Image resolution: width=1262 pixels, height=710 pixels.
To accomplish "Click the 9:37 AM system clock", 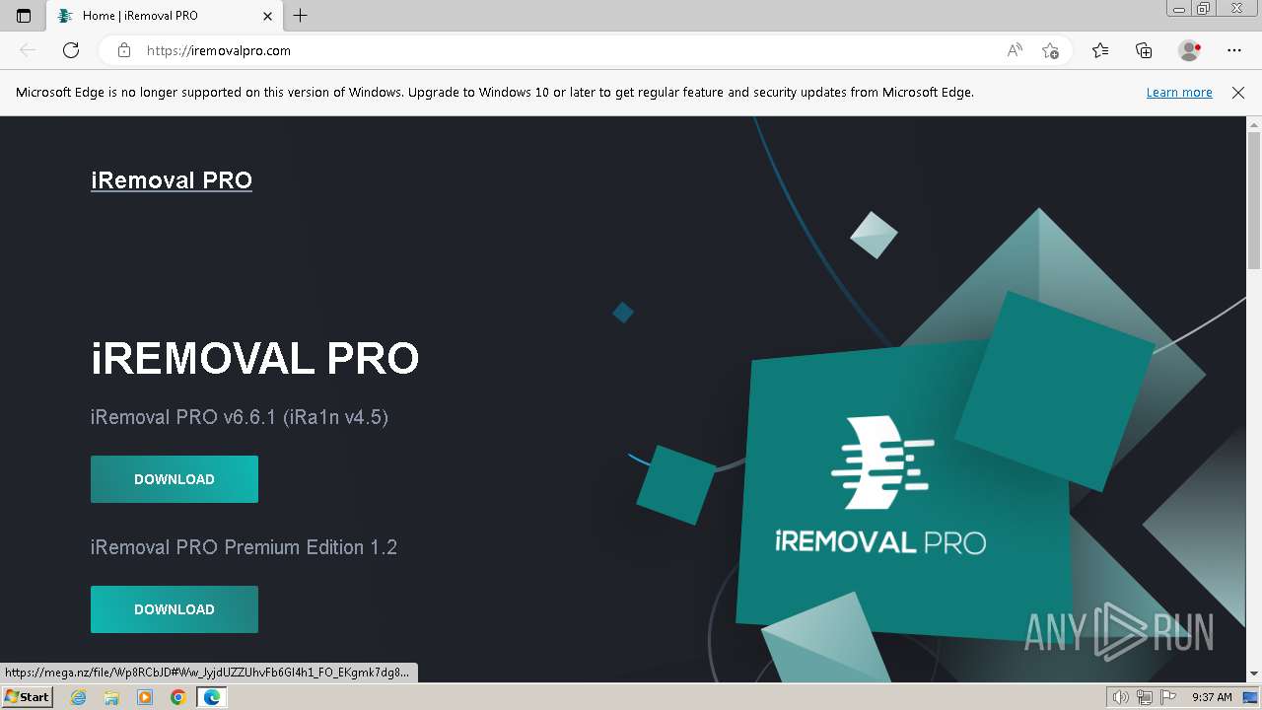I will click(x=1212, y=697).
